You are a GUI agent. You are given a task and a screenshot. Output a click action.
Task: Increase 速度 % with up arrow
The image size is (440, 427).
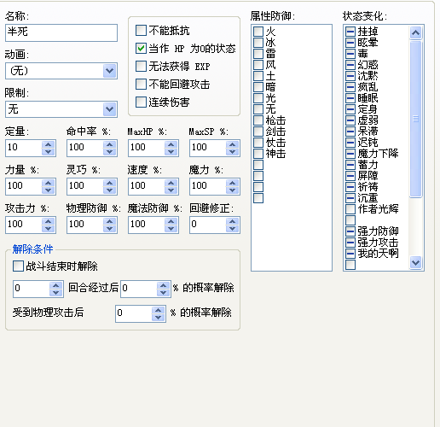pos(171,183)
